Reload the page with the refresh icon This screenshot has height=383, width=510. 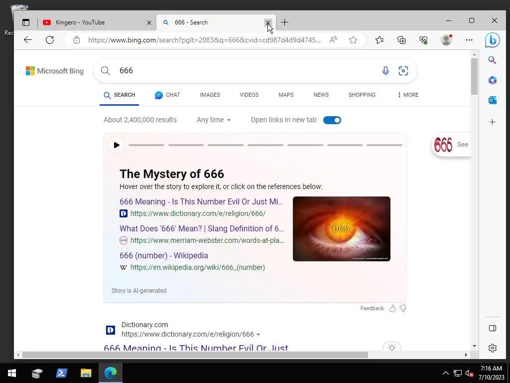point(50,40)
